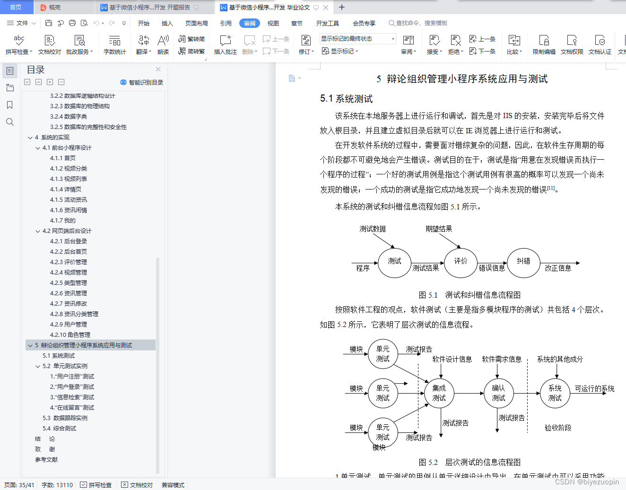
Task: Click the restrict editing icon (限制编辑)
Action: [544, 44]
